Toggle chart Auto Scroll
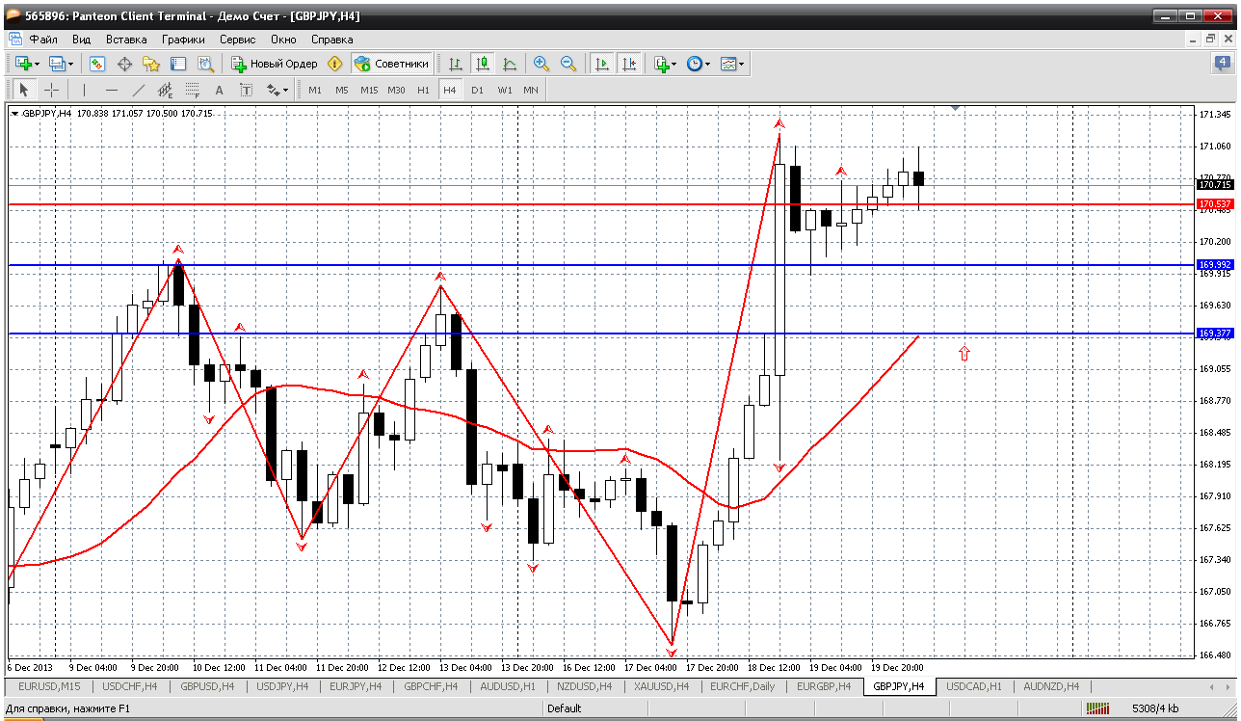The height and width of the screenshot is (721, 1241). (x=602, y=64)
